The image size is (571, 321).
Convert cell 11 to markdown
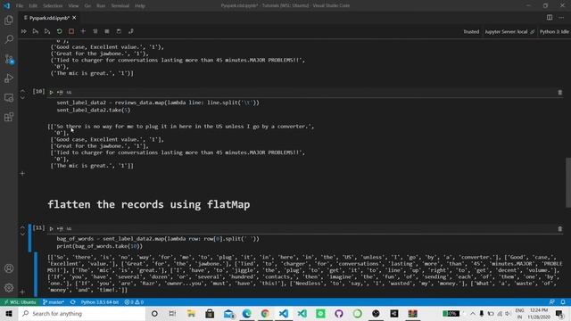pos(69,229)
